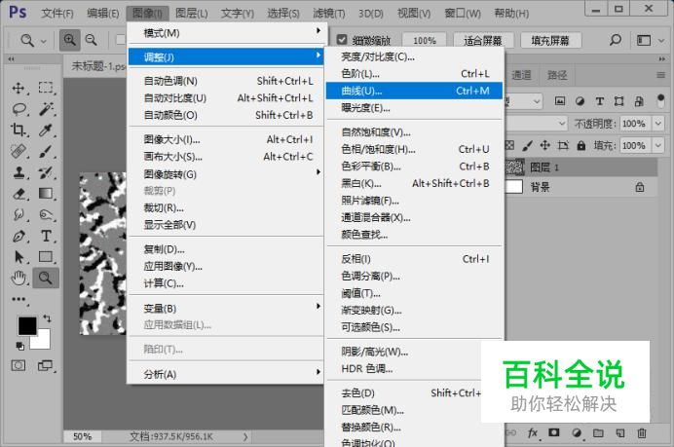Click the new adjustment layer icon
This screenshot has width=674, height=447.
click(577, 432)
